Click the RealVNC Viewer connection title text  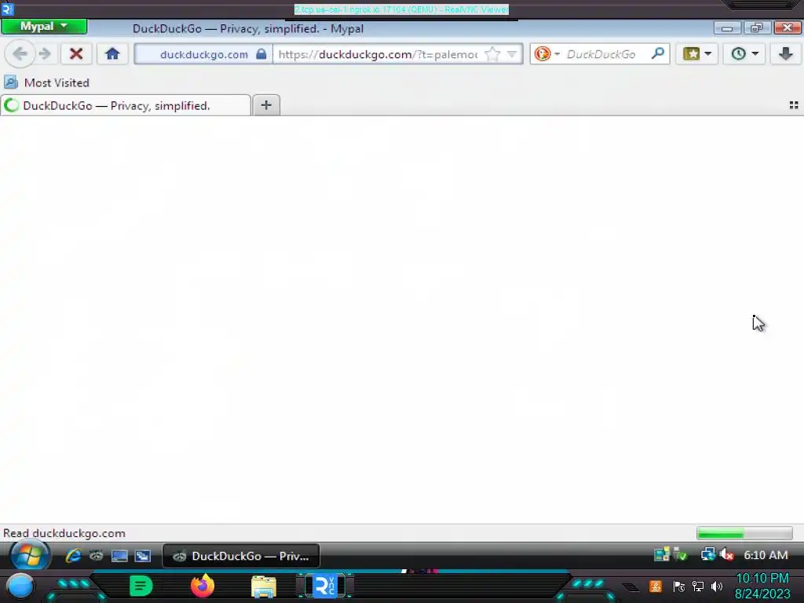point(401,9)
